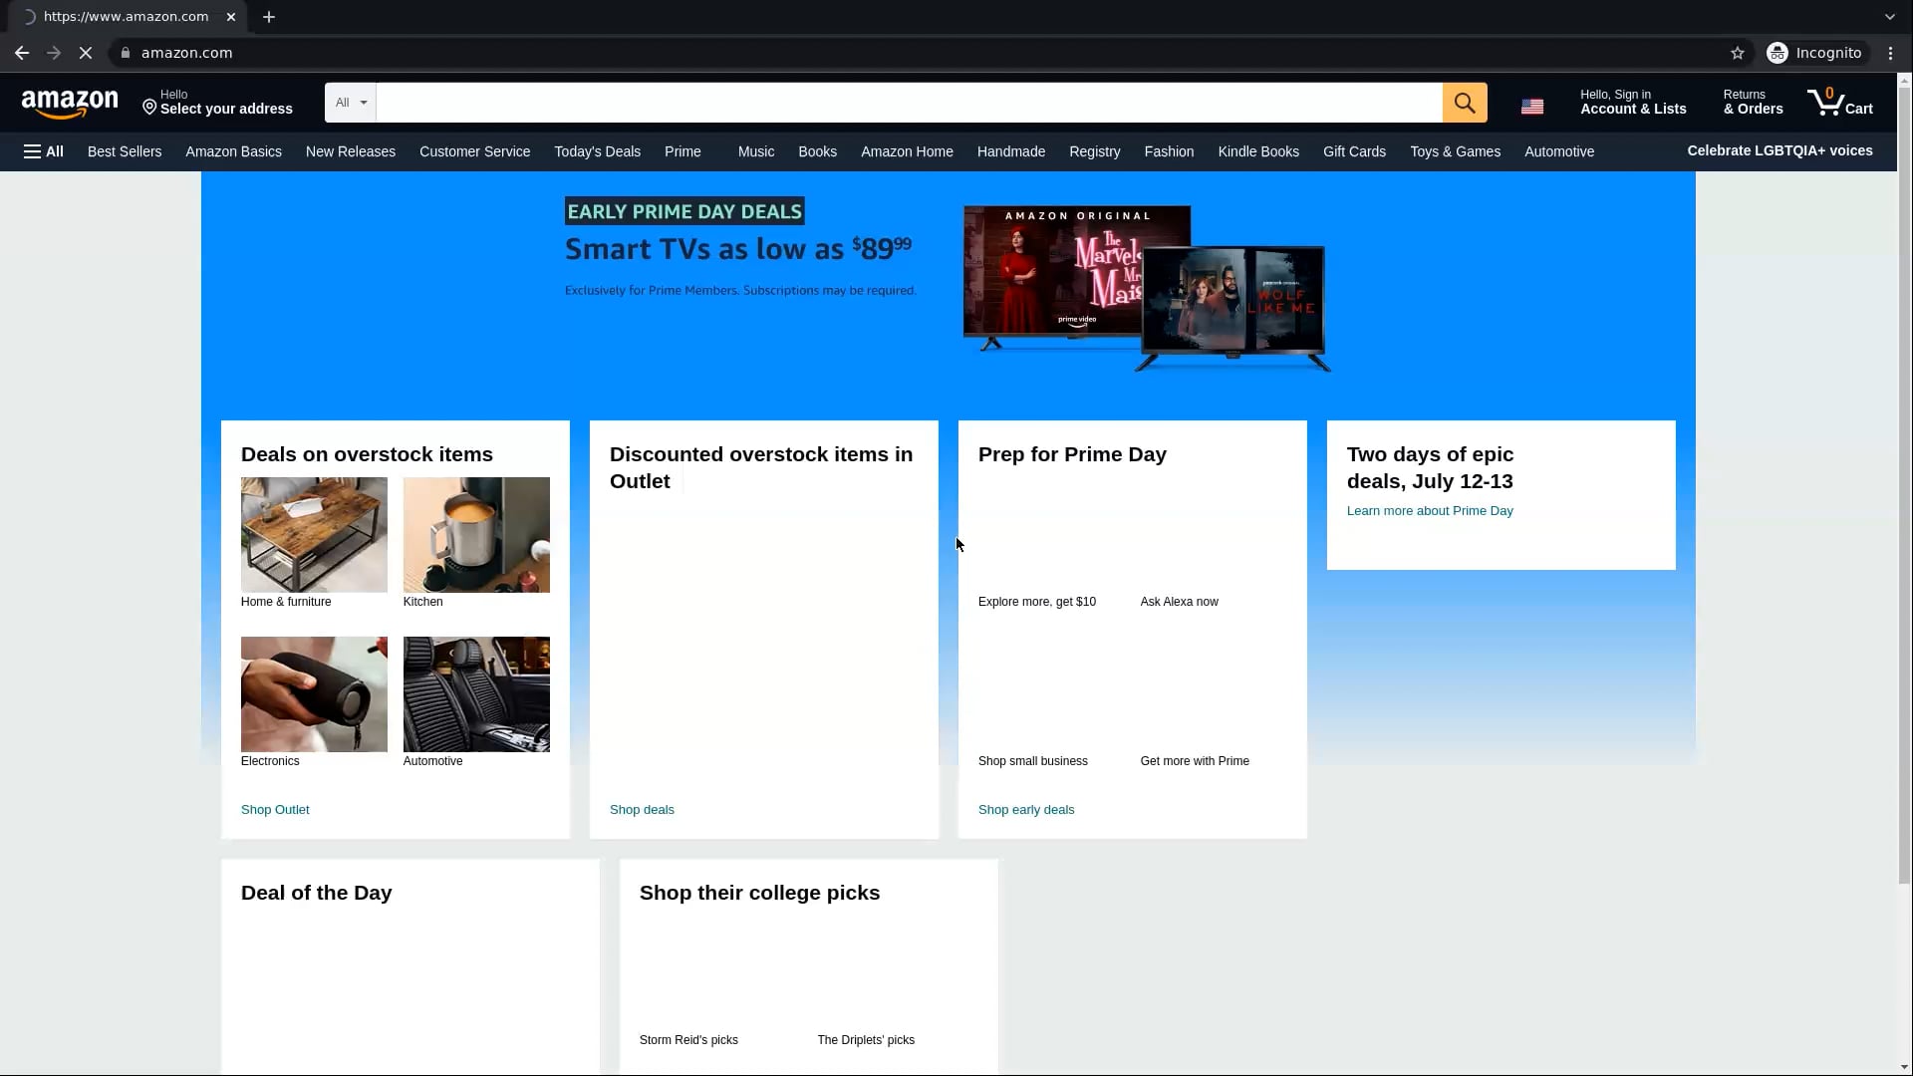Go back using the browser back arrow

[21, 53]
